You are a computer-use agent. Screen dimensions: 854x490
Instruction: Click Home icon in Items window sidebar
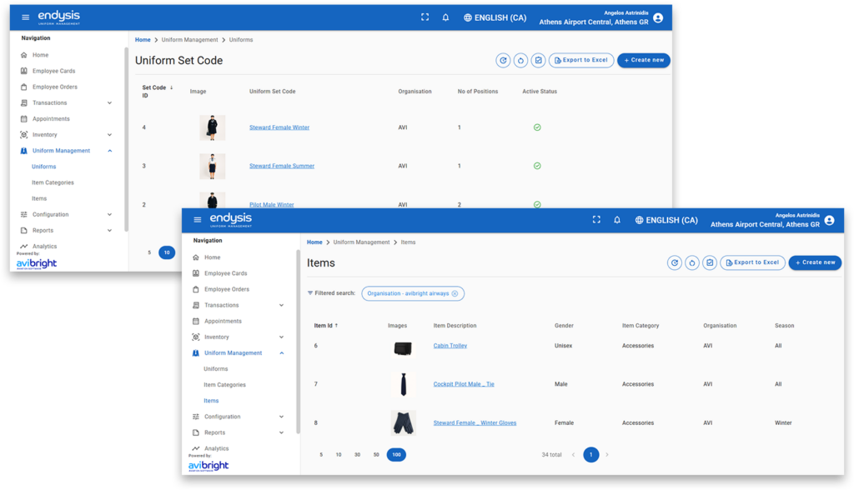click(195, 257)
